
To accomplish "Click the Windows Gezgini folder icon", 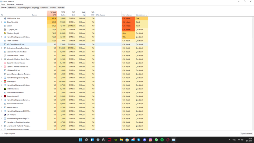I will [x=5, y=33].
